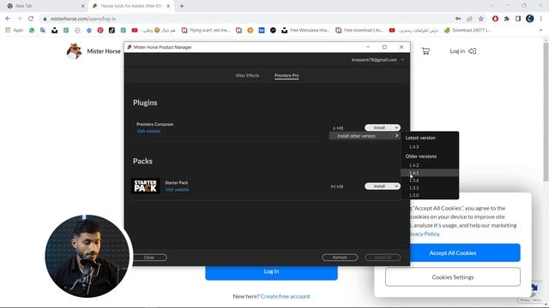Select the Premiere Pro tab
Screen dimensions: 549x308
click(x=287, y=75)
